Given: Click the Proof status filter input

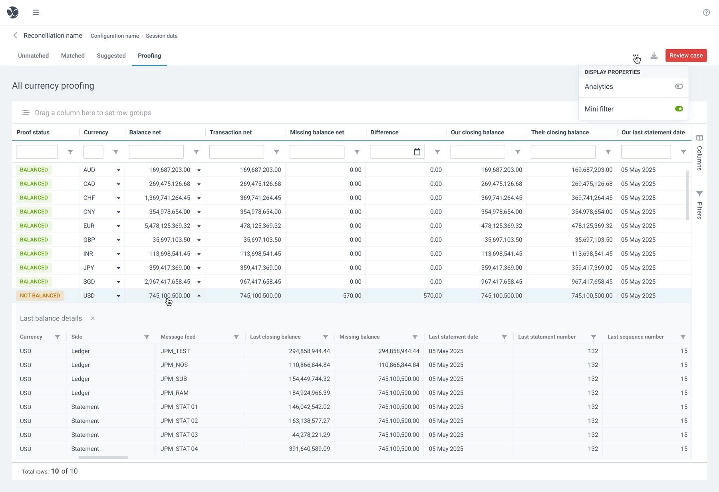Looking at the screenshot, I should click(37, 152).
